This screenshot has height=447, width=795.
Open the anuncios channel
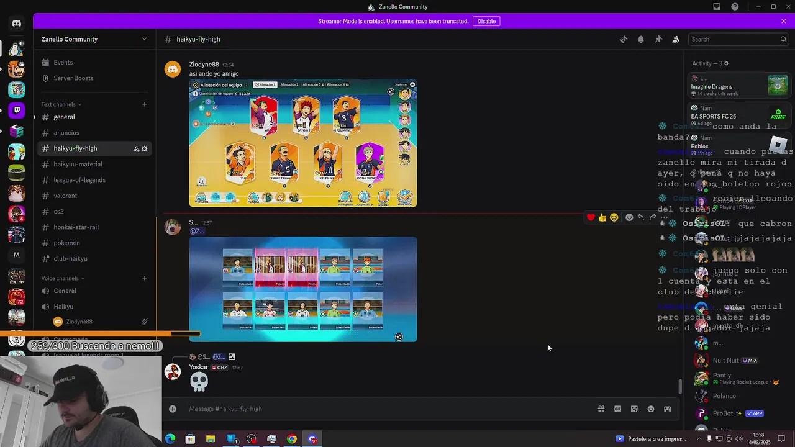pos(94,133)
